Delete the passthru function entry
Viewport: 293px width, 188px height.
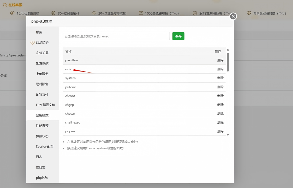[x=220, y=60]
